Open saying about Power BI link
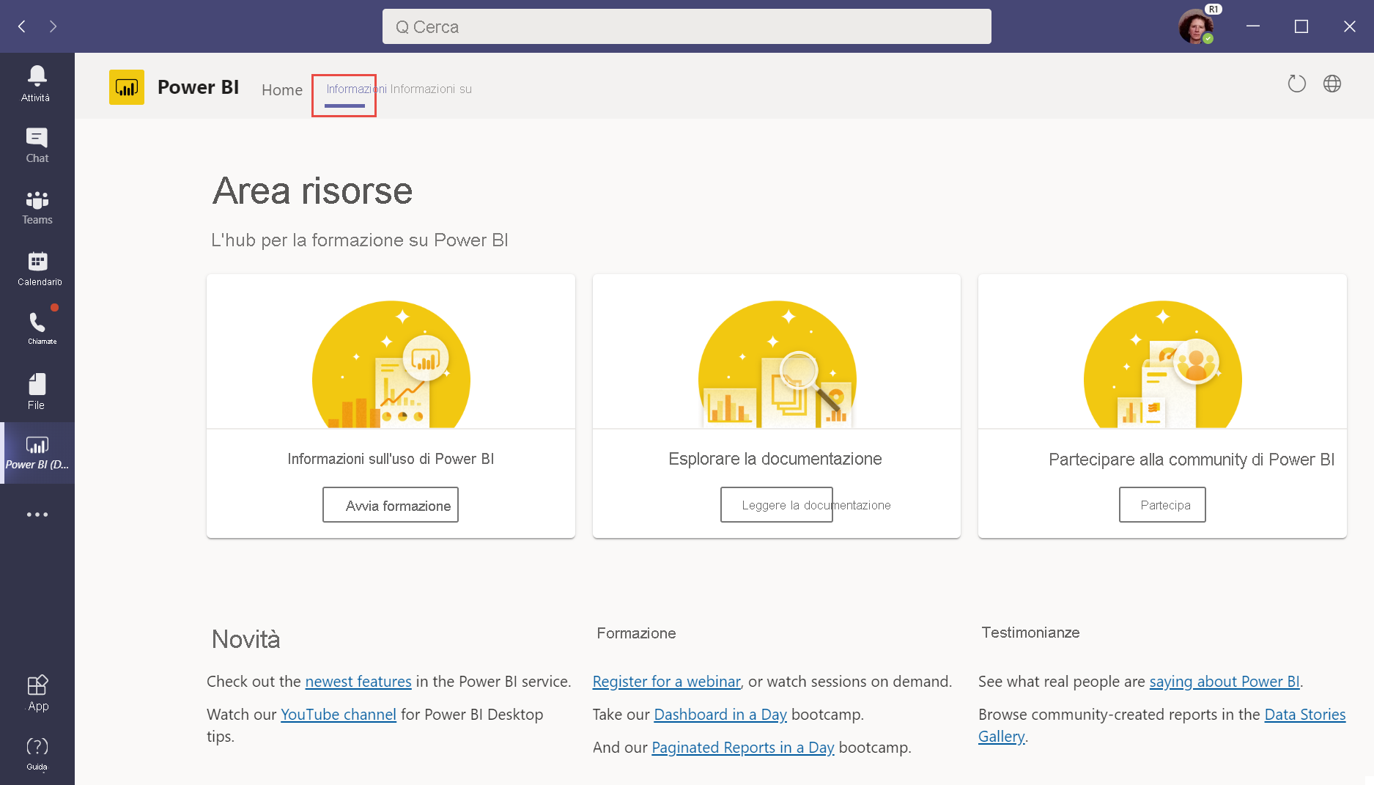The height and width of the screenshot is (785, 1374). click(x=1225, y=682)
